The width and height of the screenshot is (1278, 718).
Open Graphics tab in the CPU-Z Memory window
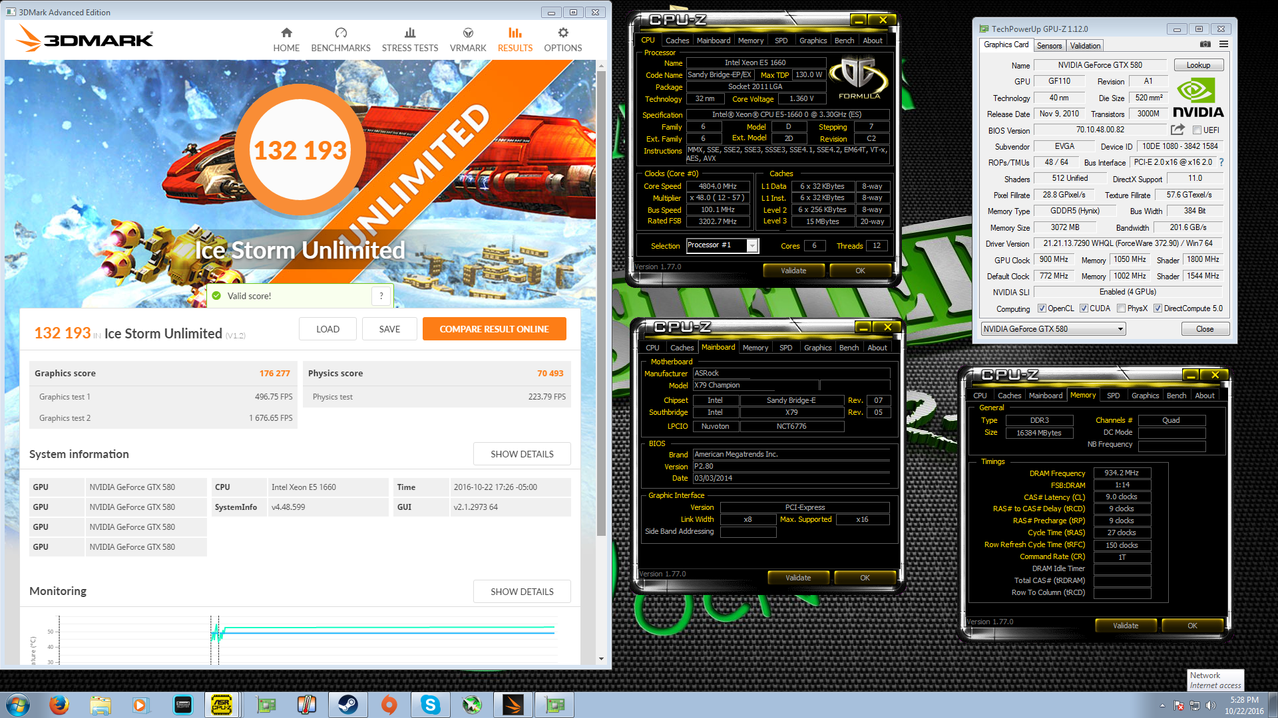1146,396
